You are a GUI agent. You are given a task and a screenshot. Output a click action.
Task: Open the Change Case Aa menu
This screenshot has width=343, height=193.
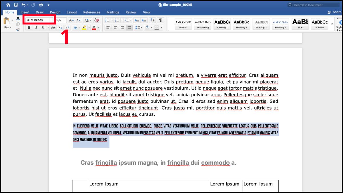point(88,20)
